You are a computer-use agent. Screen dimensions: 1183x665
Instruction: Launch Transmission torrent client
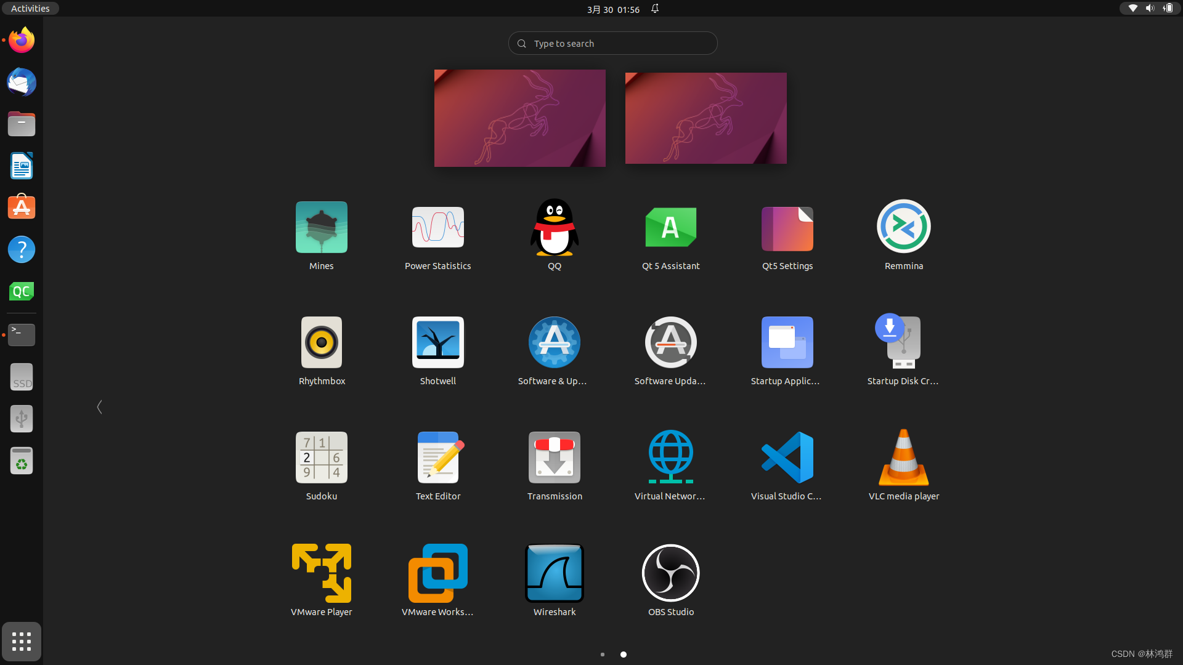point(555,466)
